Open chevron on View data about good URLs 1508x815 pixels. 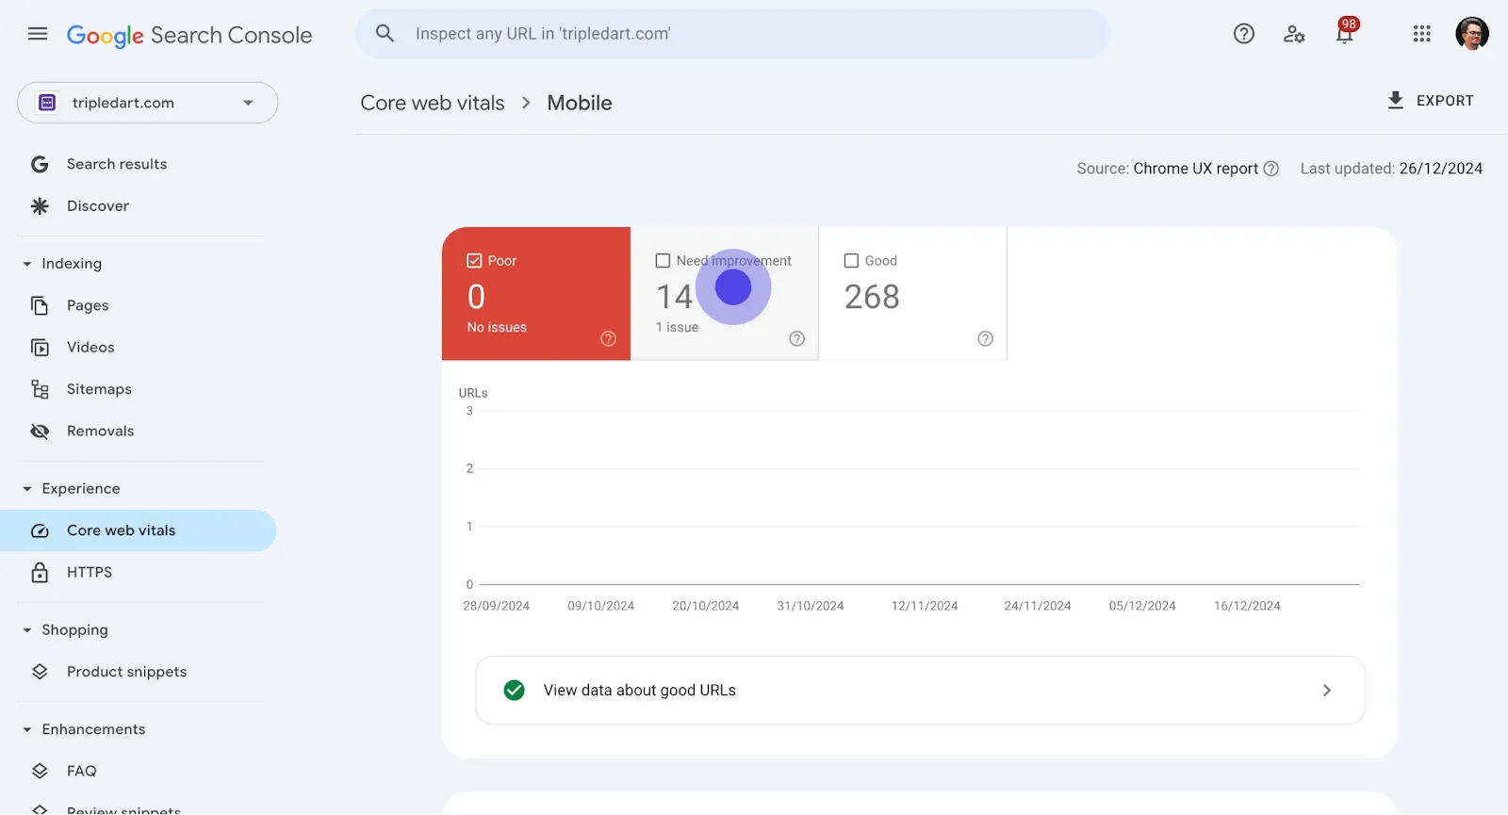pyautogui.click(x=1327, y=691)
